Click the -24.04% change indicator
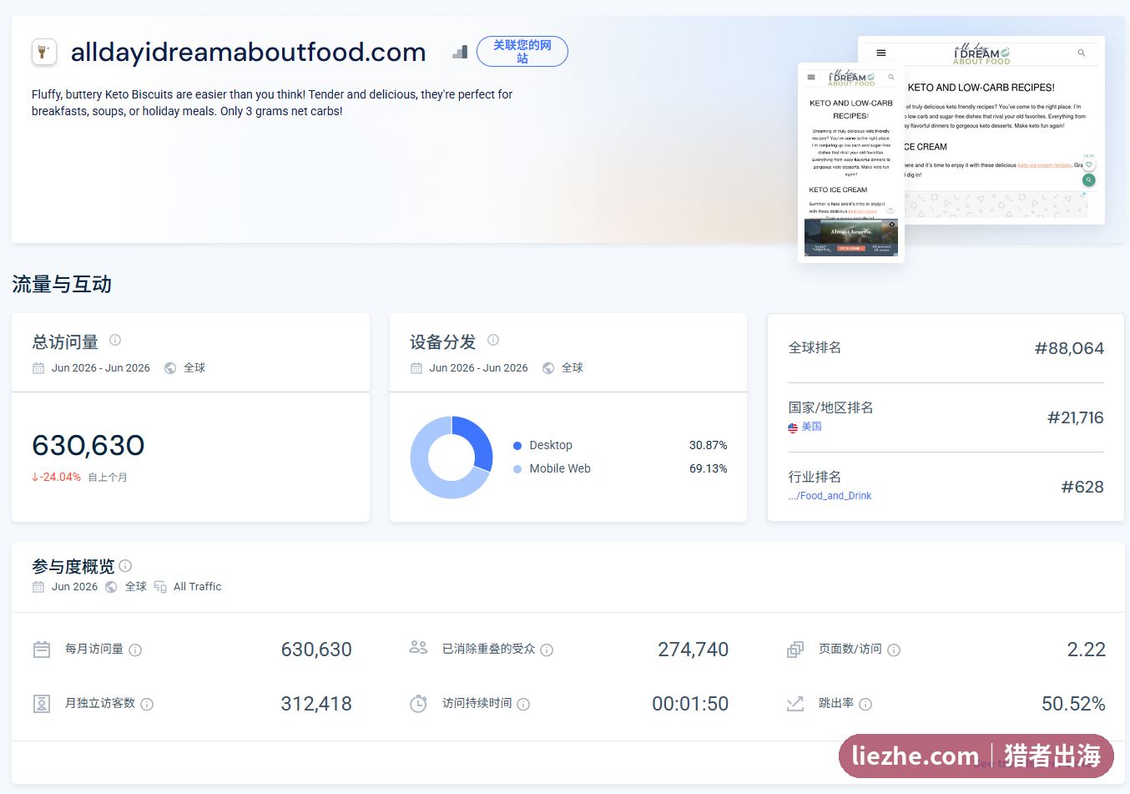Viewport: 1130px width, 794px height. coord(56,478)
